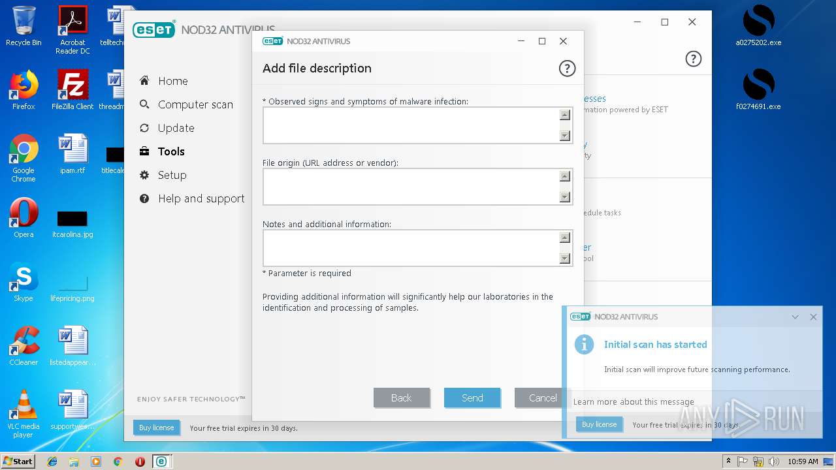Open Setup section in sidebar

coord(172,175)
